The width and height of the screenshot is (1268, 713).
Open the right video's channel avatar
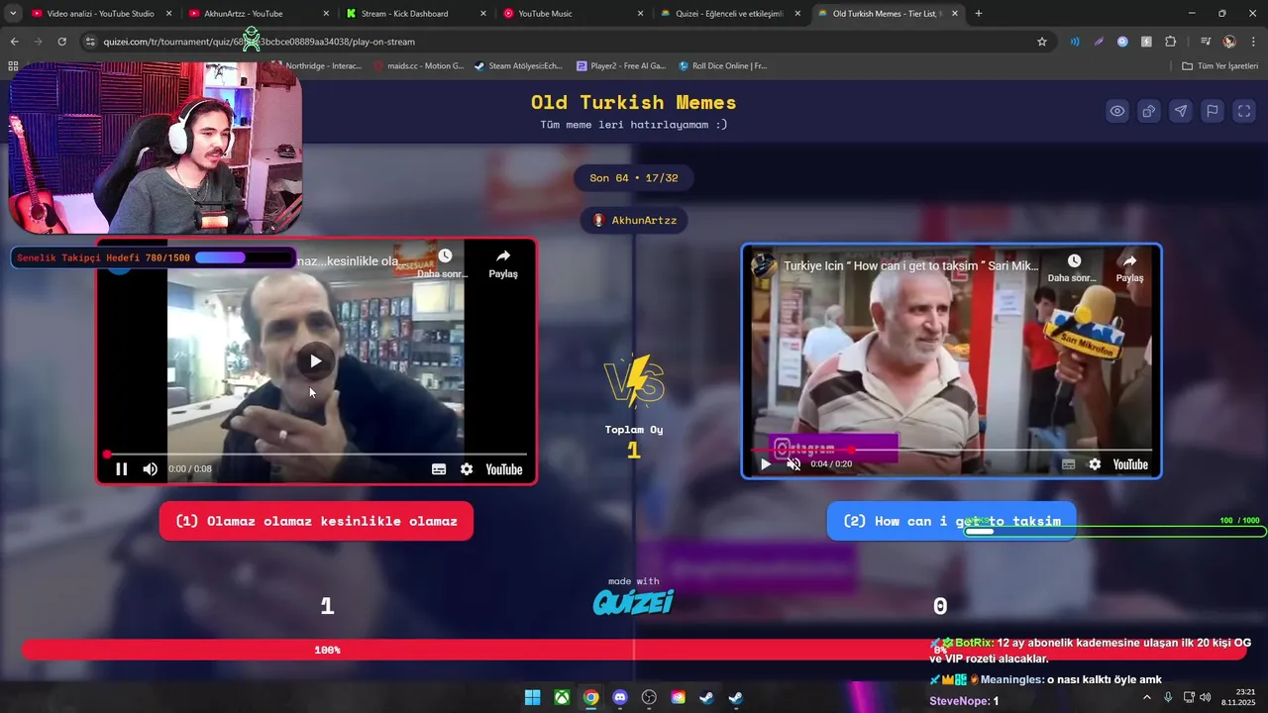pyautogui.click(x=764, y=265)
